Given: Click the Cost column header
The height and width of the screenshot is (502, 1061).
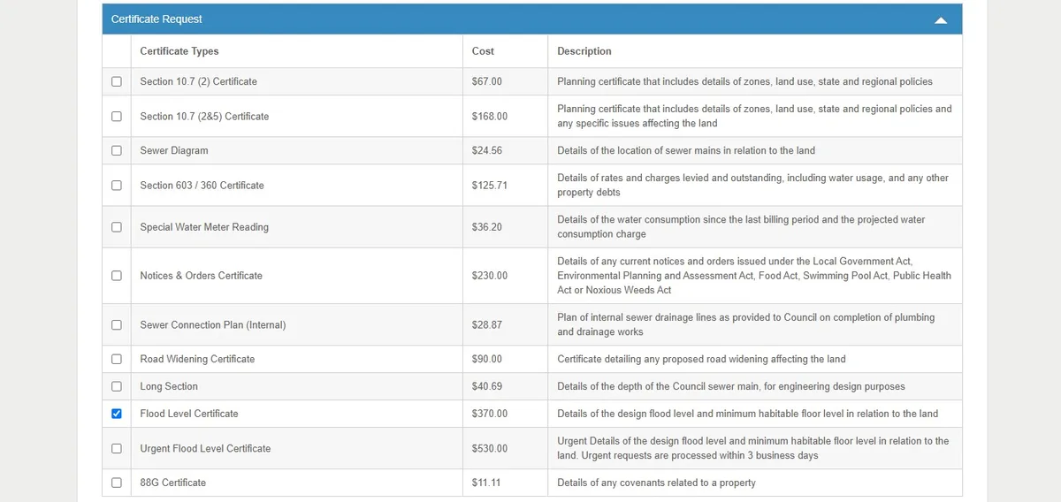Looking at the screenshot, I should click(483, 51).
